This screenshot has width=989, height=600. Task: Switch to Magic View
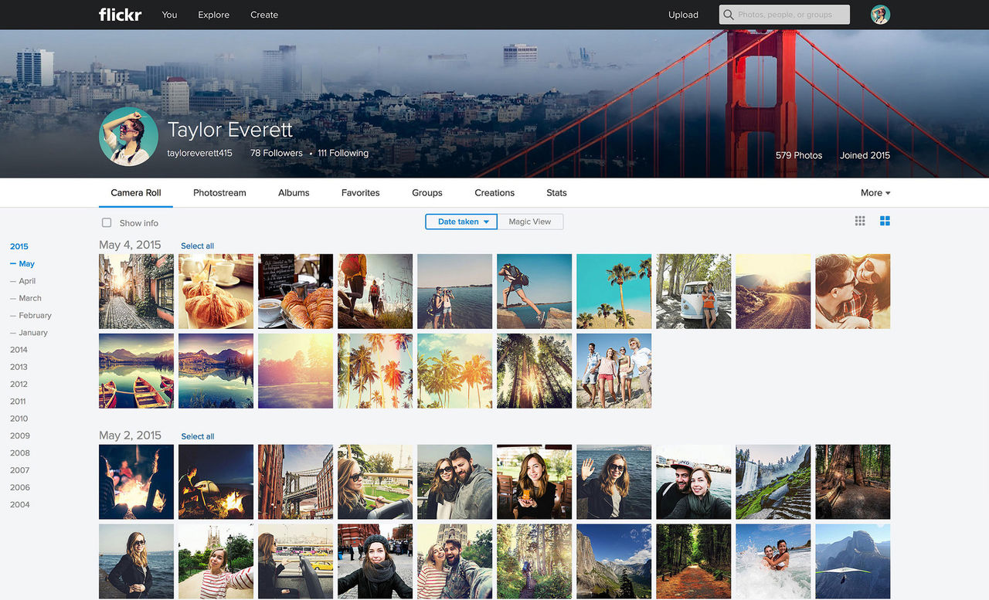530,222
